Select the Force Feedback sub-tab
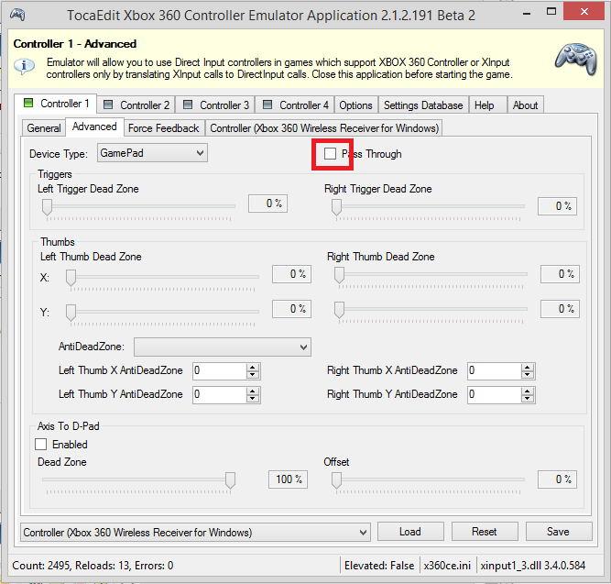This screenshot has height=584, width=611. tap(164, 128)
